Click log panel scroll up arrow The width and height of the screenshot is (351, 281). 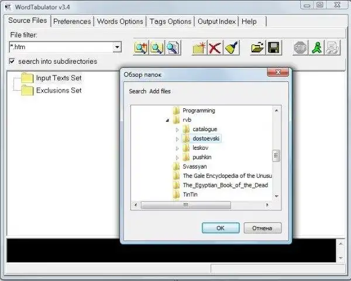(340, 244)
